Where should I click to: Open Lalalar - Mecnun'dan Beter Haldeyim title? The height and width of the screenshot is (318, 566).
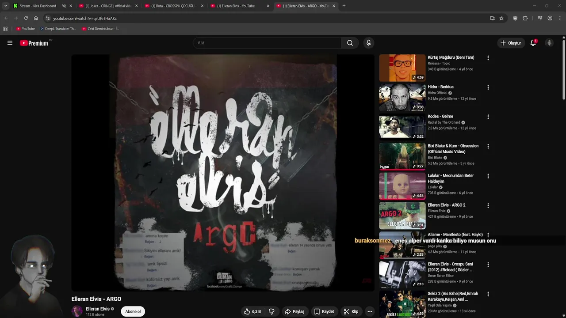[451, 178]
